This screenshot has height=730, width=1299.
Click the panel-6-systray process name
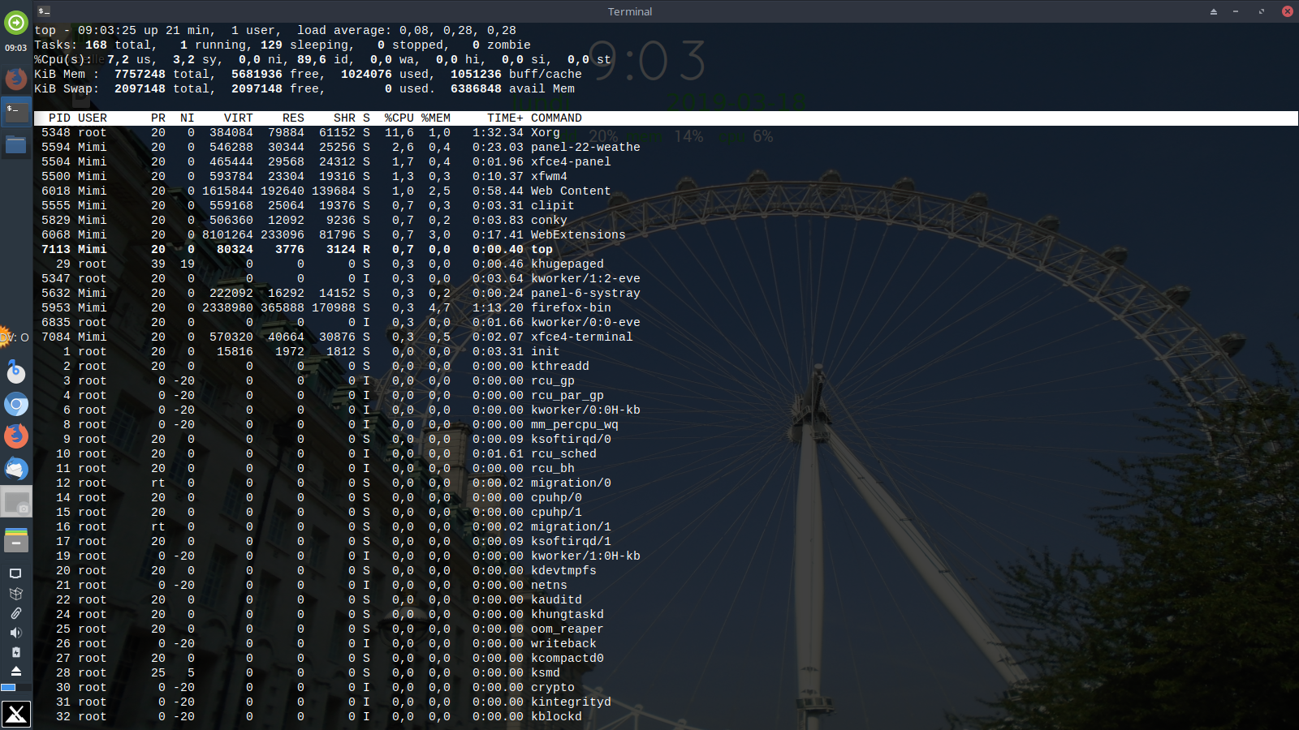point(585,294)
